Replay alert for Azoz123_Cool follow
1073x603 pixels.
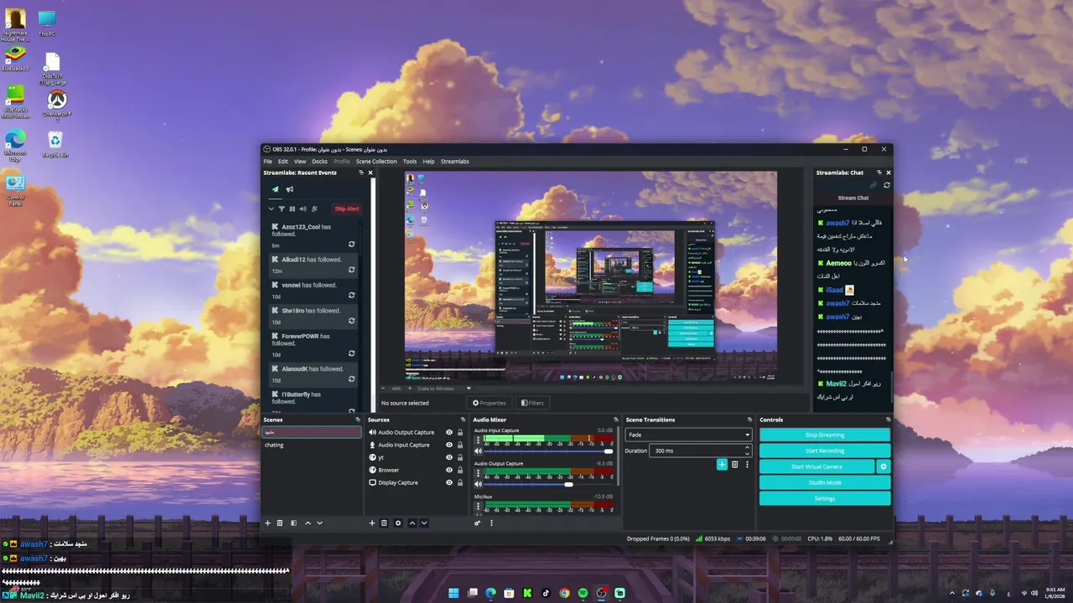[351, 245]
